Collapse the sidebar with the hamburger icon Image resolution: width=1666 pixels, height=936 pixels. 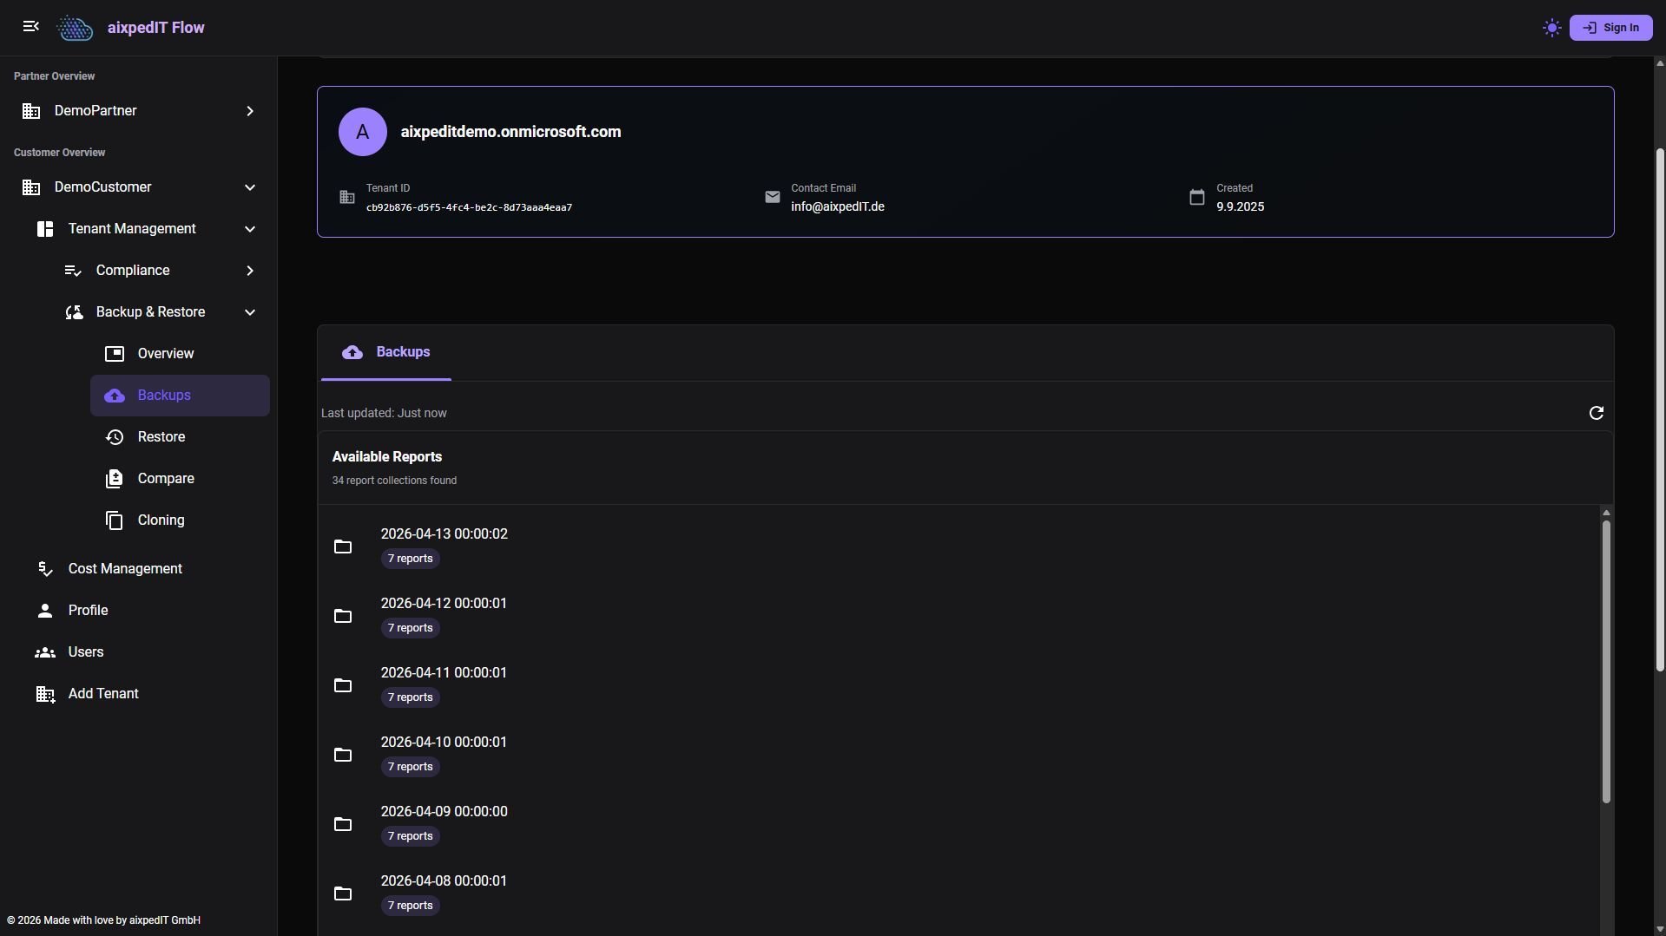31,27
